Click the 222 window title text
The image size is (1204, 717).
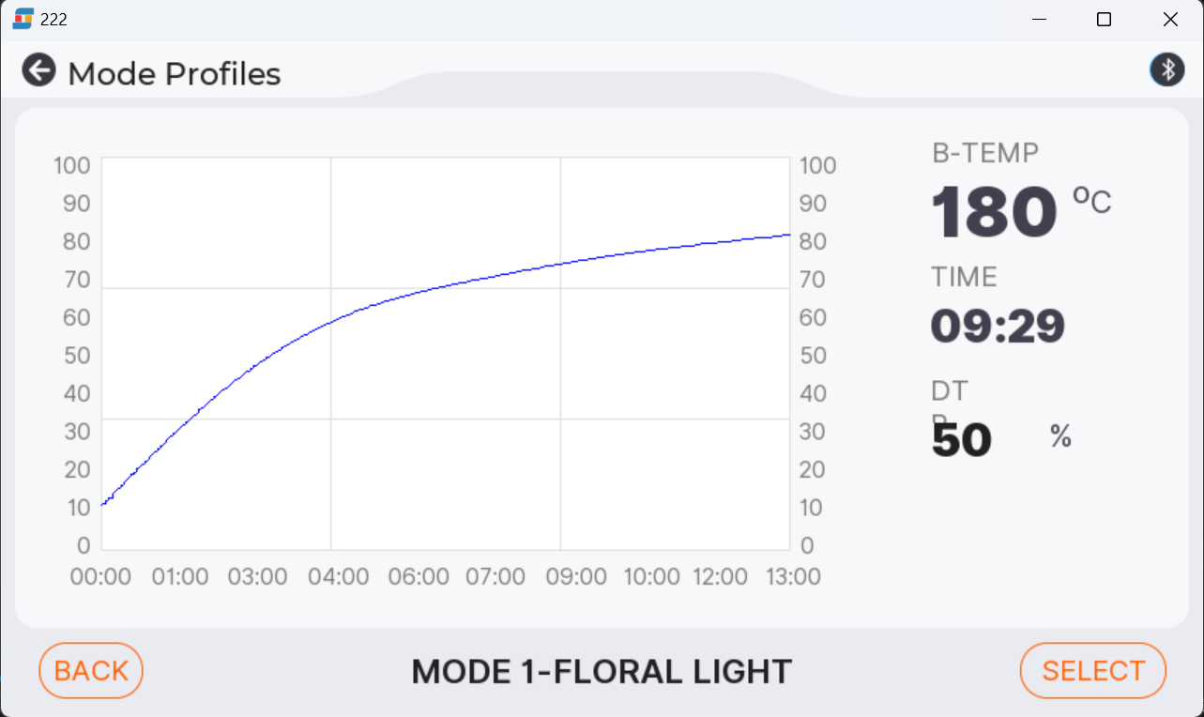[x=53, y=19]
